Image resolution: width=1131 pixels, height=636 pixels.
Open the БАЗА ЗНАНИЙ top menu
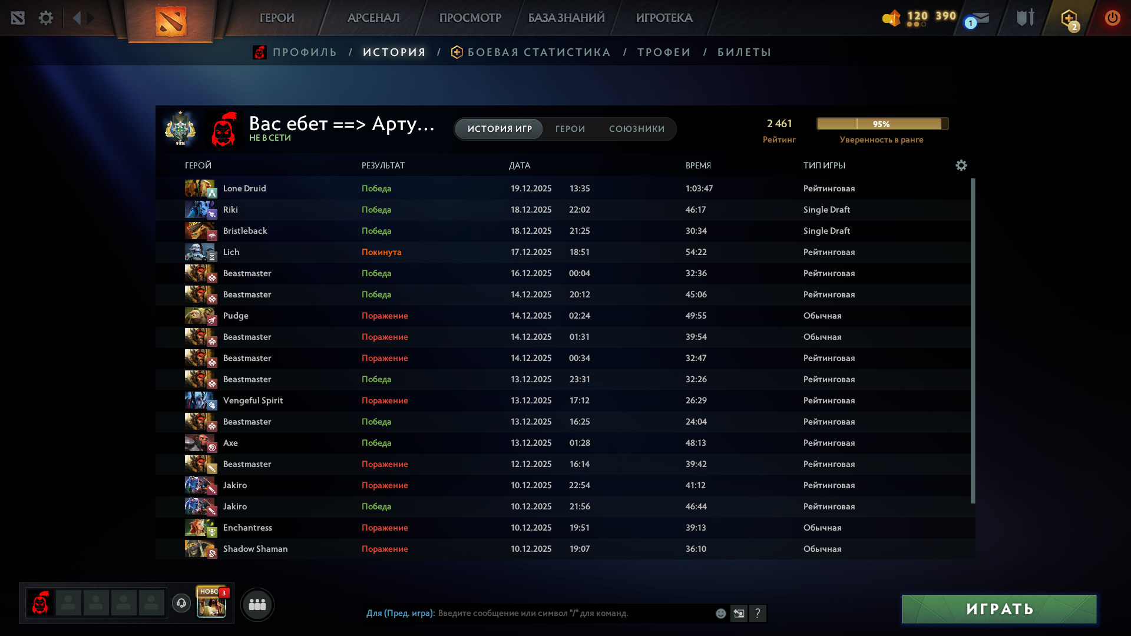pos(567,18)
